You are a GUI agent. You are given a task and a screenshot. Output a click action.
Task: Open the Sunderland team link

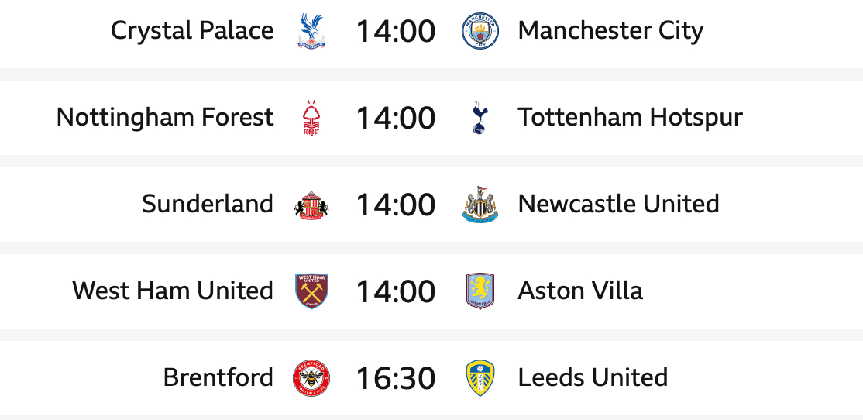pyautogui.click(x=208, y=205)
